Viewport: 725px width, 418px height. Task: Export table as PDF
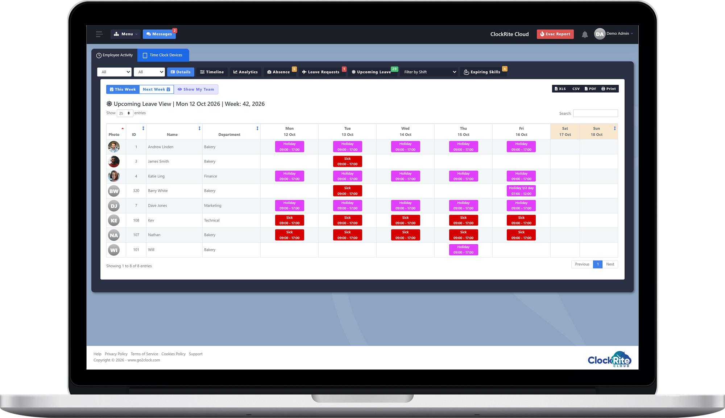click(591, 89)
